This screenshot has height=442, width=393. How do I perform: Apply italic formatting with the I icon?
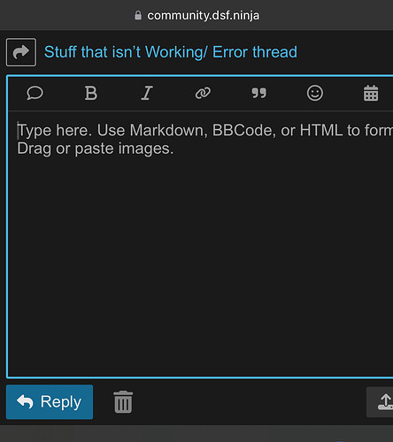point(147,93)
